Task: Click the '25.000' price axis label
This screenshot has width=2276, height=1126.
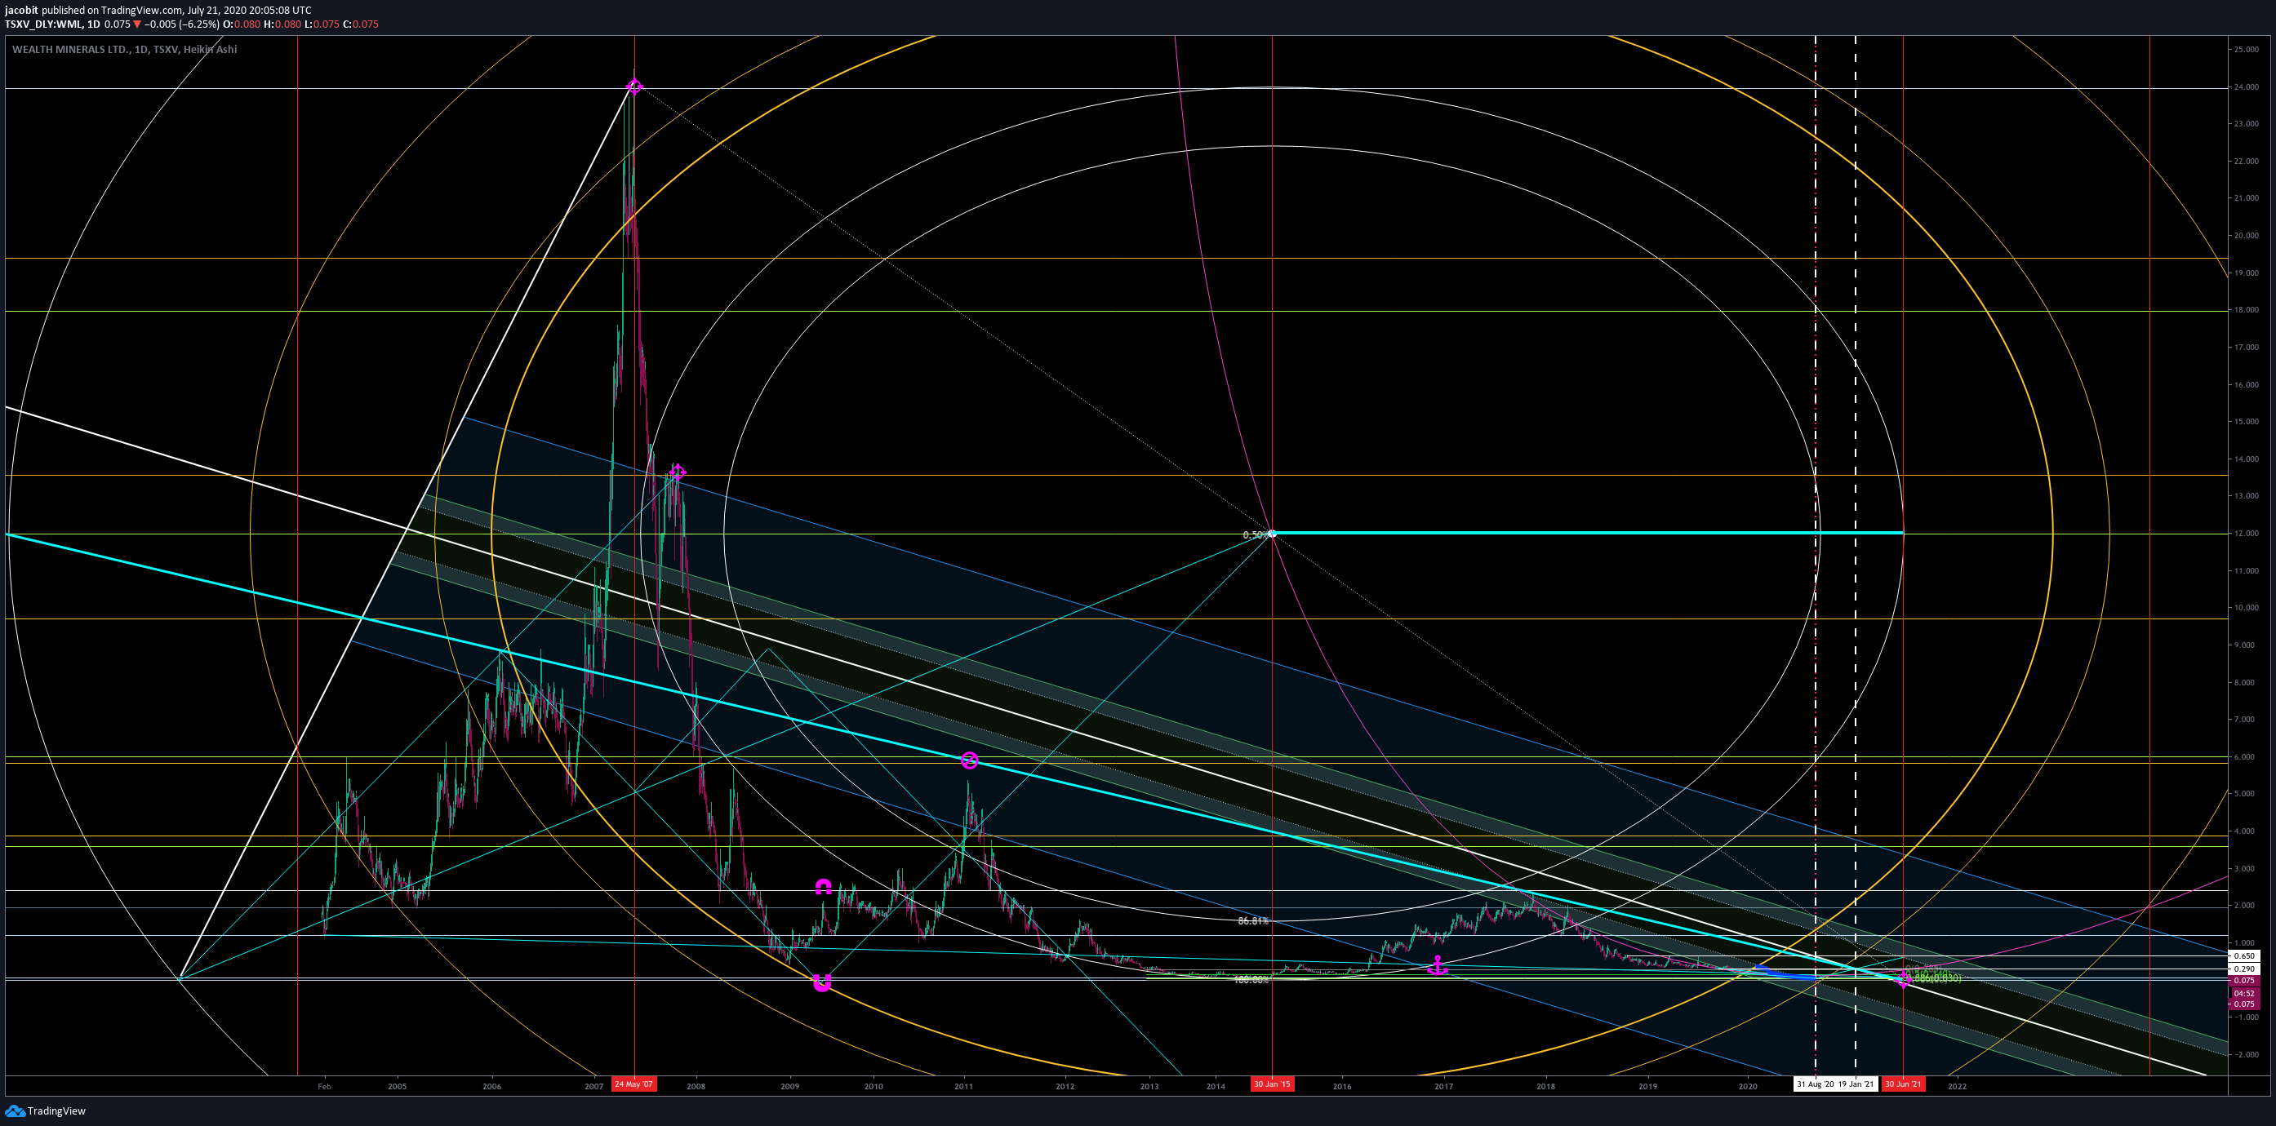Action: point(2247,50)
